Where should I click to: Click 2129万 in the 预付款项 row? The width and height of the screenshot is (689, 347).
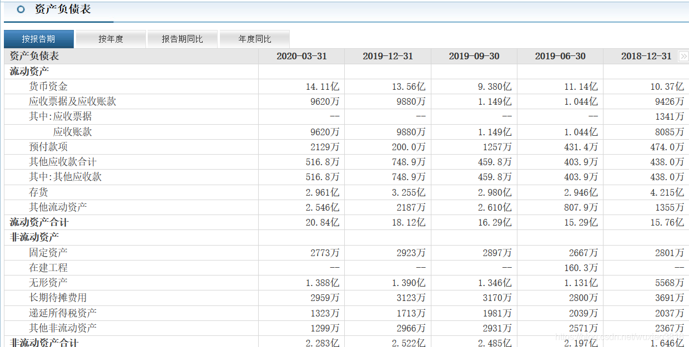[325, 147]
